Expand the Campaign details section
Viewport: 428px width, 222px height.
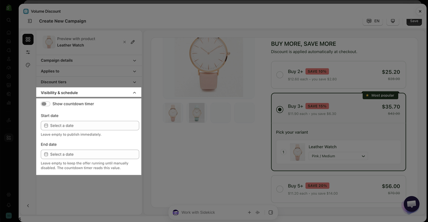point(89,60)
